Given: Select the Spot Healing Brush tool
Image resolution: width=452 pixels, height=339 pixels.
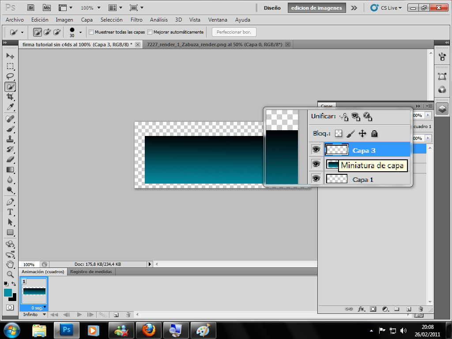Looking at the screenshot, I should pos(10,118).
